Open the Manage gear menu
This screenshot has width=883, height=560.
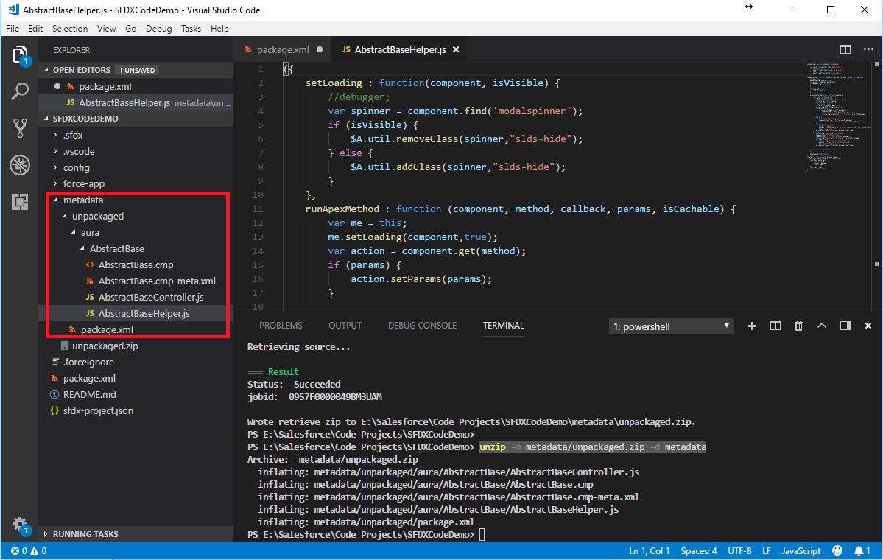[20, 525]
